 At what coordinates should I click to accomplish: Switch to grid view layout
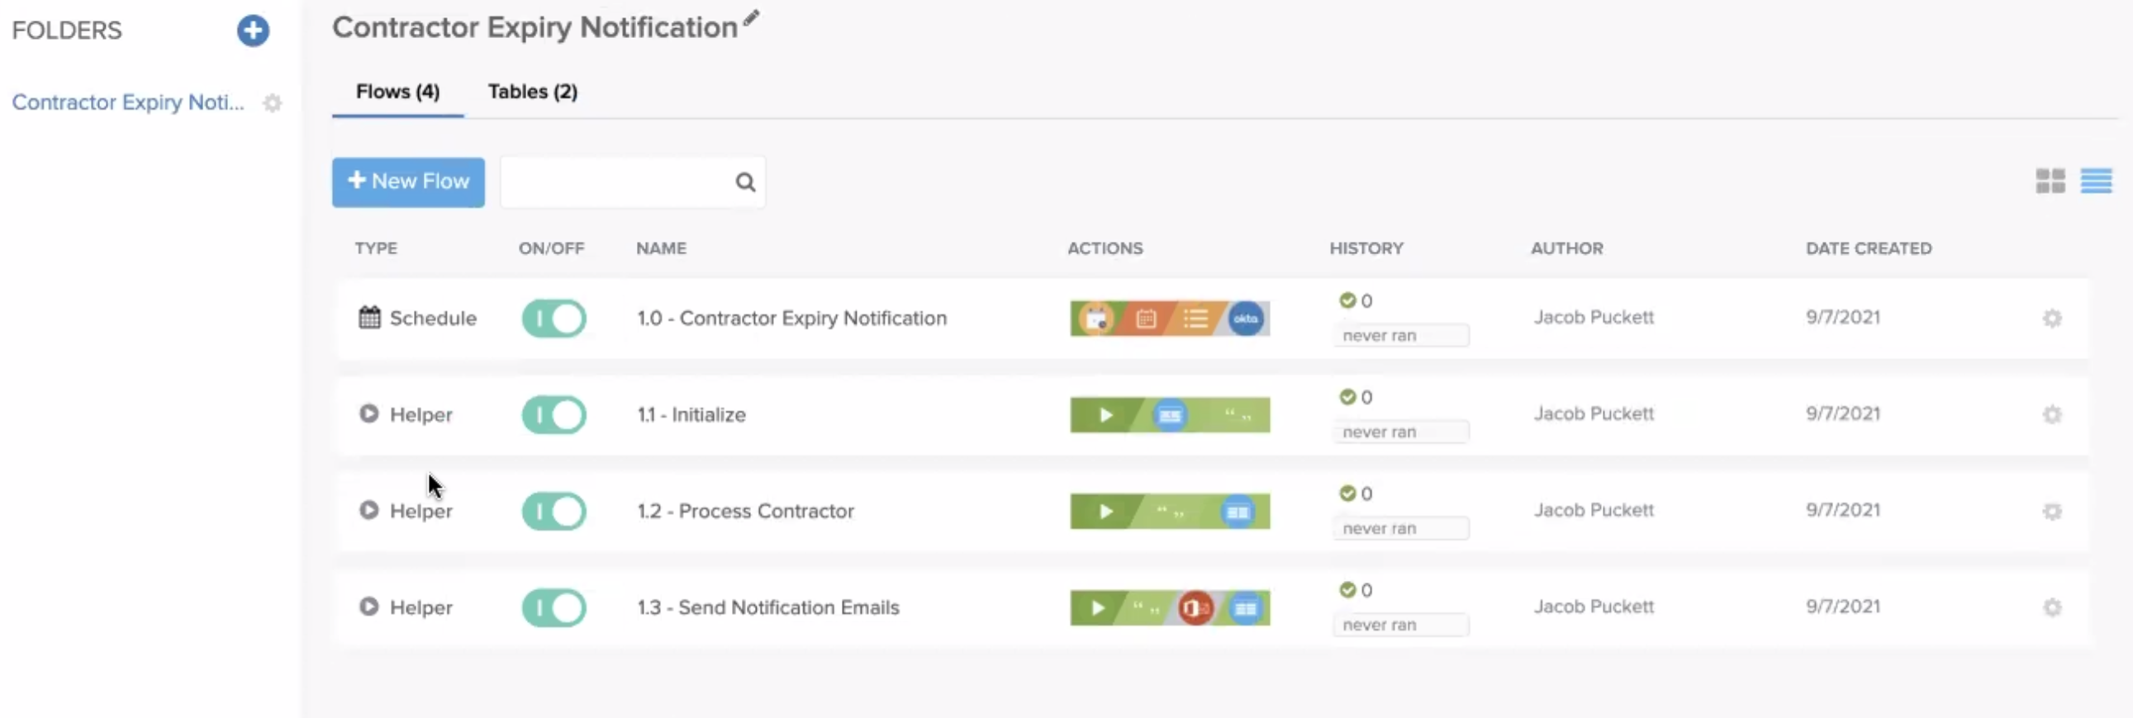(2050, 181)
